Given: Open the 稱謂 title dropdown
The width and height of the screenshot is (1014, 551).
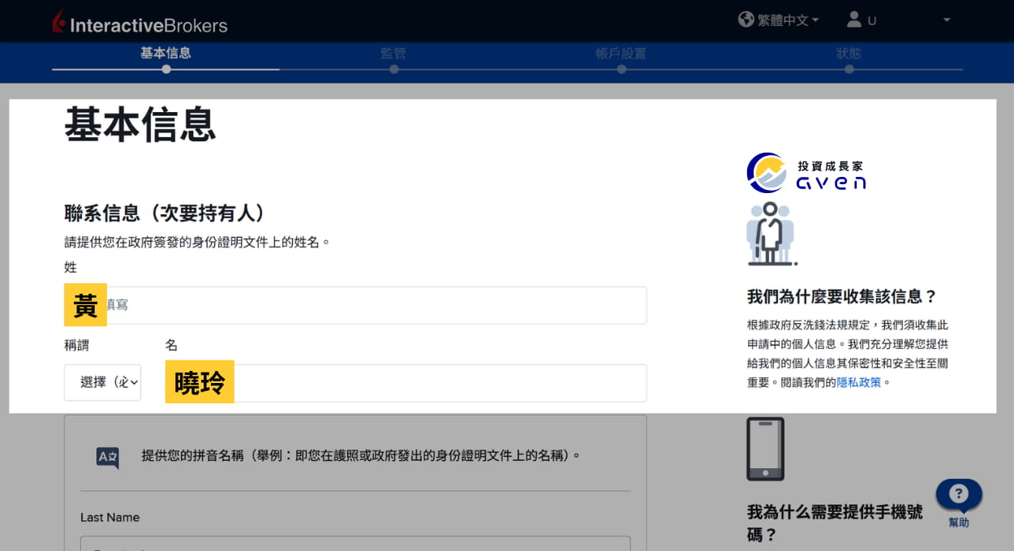Looking at the screenshot, I should [102, 382].
